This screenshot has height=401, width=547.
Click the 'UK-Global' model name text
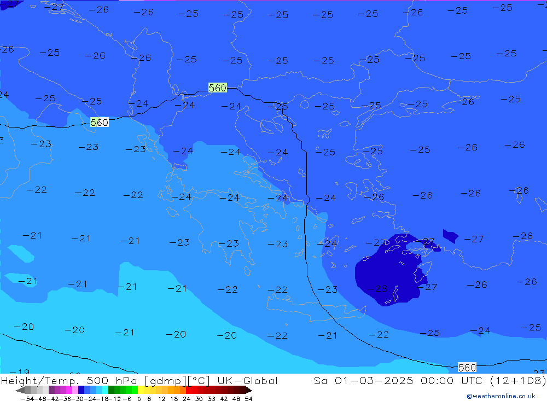[x=247, y=380]
